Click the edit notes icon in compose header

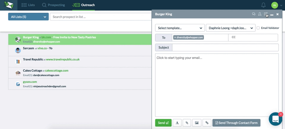pos(266,14)
